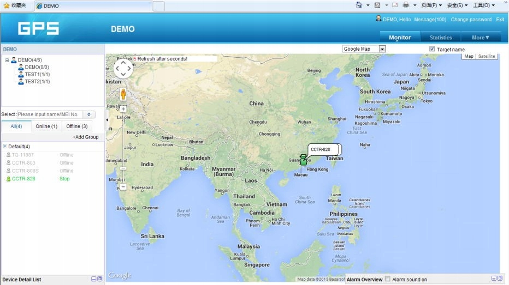Select the DEMO browser tab
This screenshot has height=285, width=509.
pos(93,6)
